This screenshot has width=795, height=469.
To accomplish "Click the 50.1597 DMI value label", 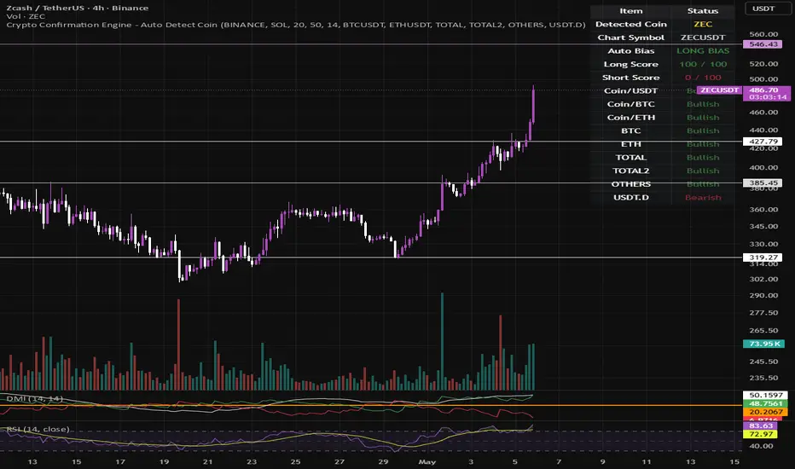I will point(765,395).
